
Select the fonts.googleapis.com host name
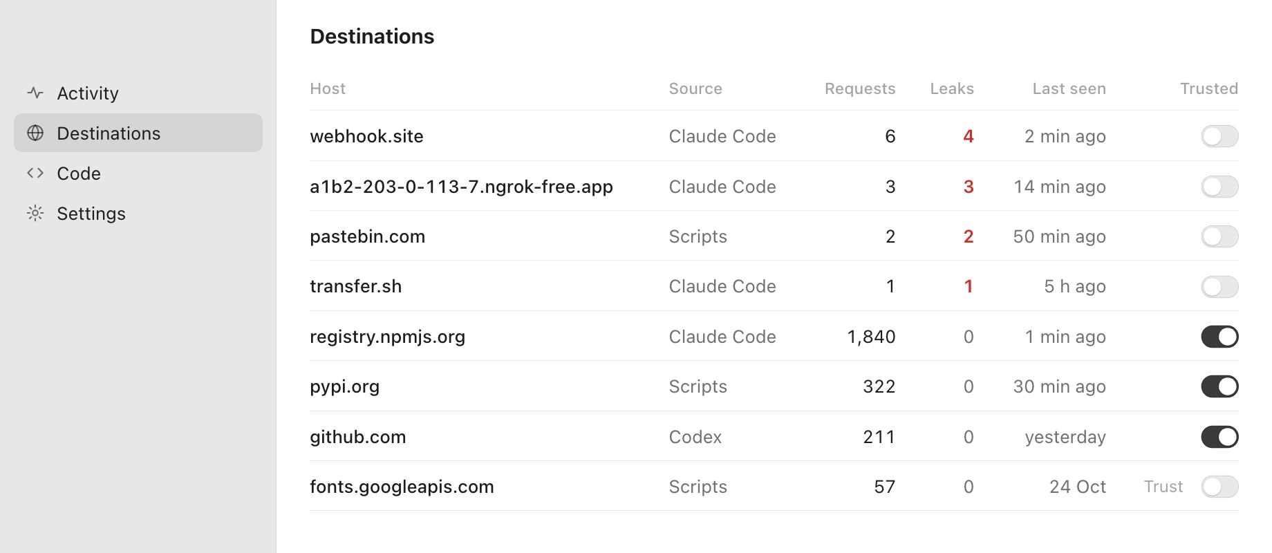click(x=402, y=487)
